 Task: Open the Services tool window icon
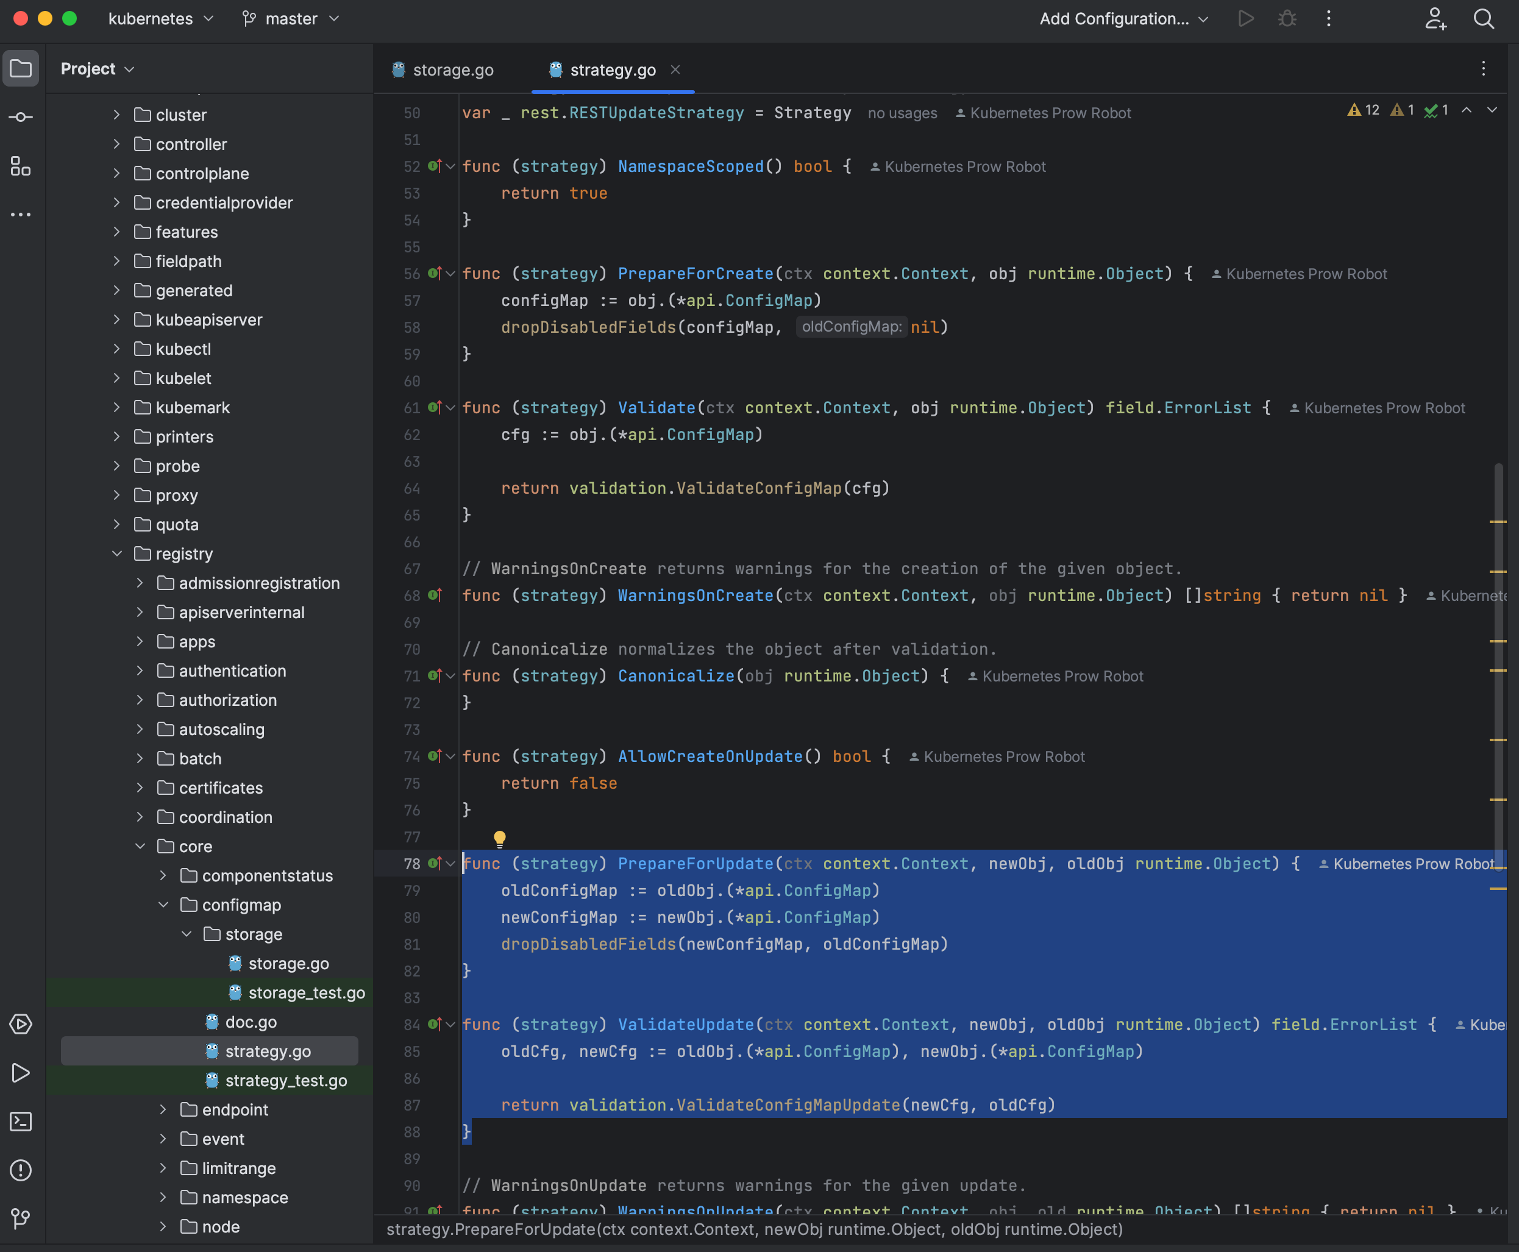point(20,1024)
